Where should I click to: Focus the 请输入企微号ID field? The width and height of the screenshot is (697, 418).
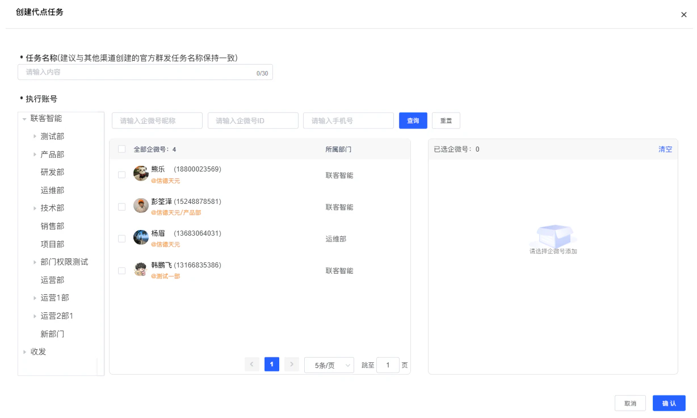253,121
